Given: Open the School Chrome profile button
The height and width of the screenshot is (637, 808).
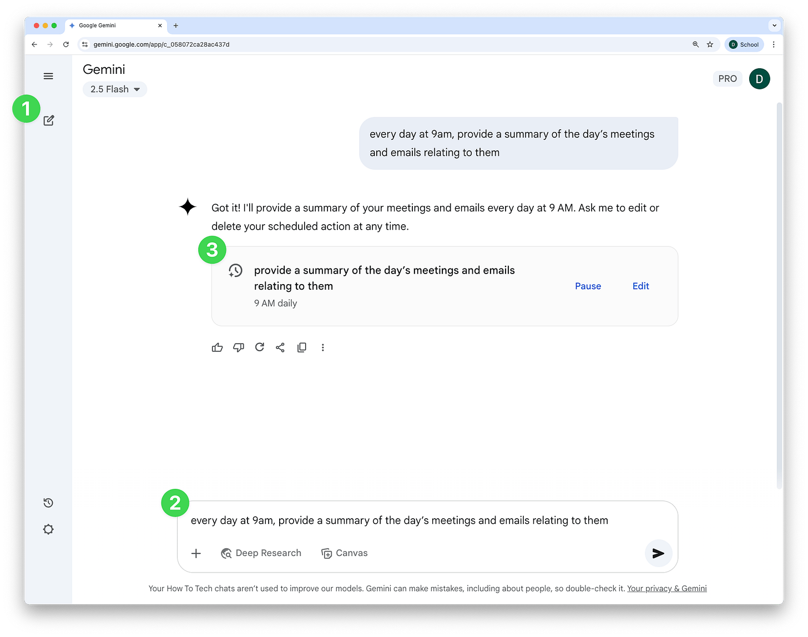Looking at the screenshot, I should [x=744, y=44].
